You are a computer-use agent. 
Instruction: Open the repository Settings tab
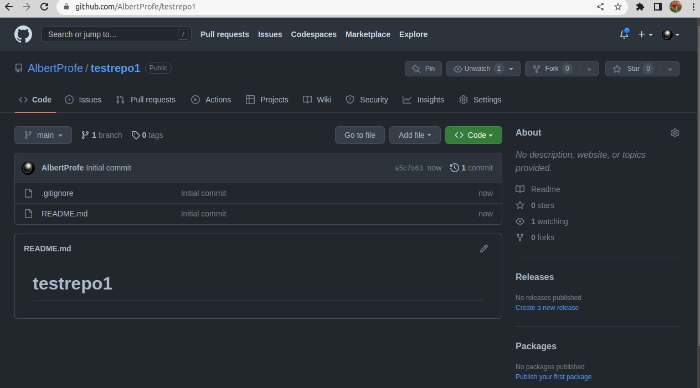480,100
